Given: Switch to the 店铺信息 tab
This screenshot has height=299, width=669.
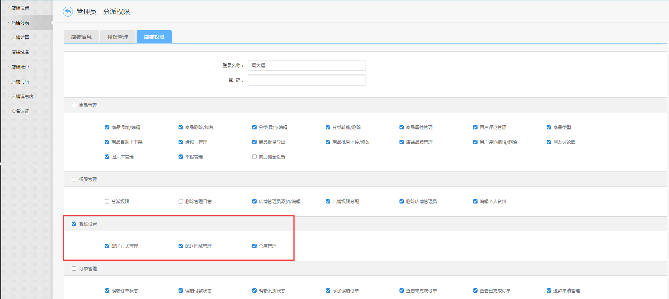Looking at the screenshot, I should 81,37.
